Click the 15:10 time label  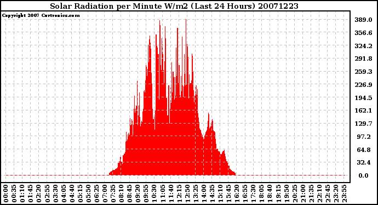coord(220,194)
